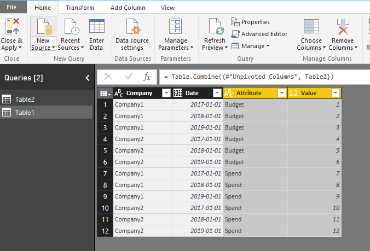Click the Date column type icon

pyautogui.click(x=178, y=93)
